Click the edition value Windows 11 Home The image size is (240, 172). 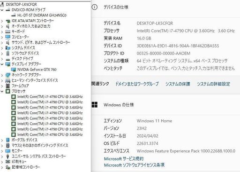154,121
